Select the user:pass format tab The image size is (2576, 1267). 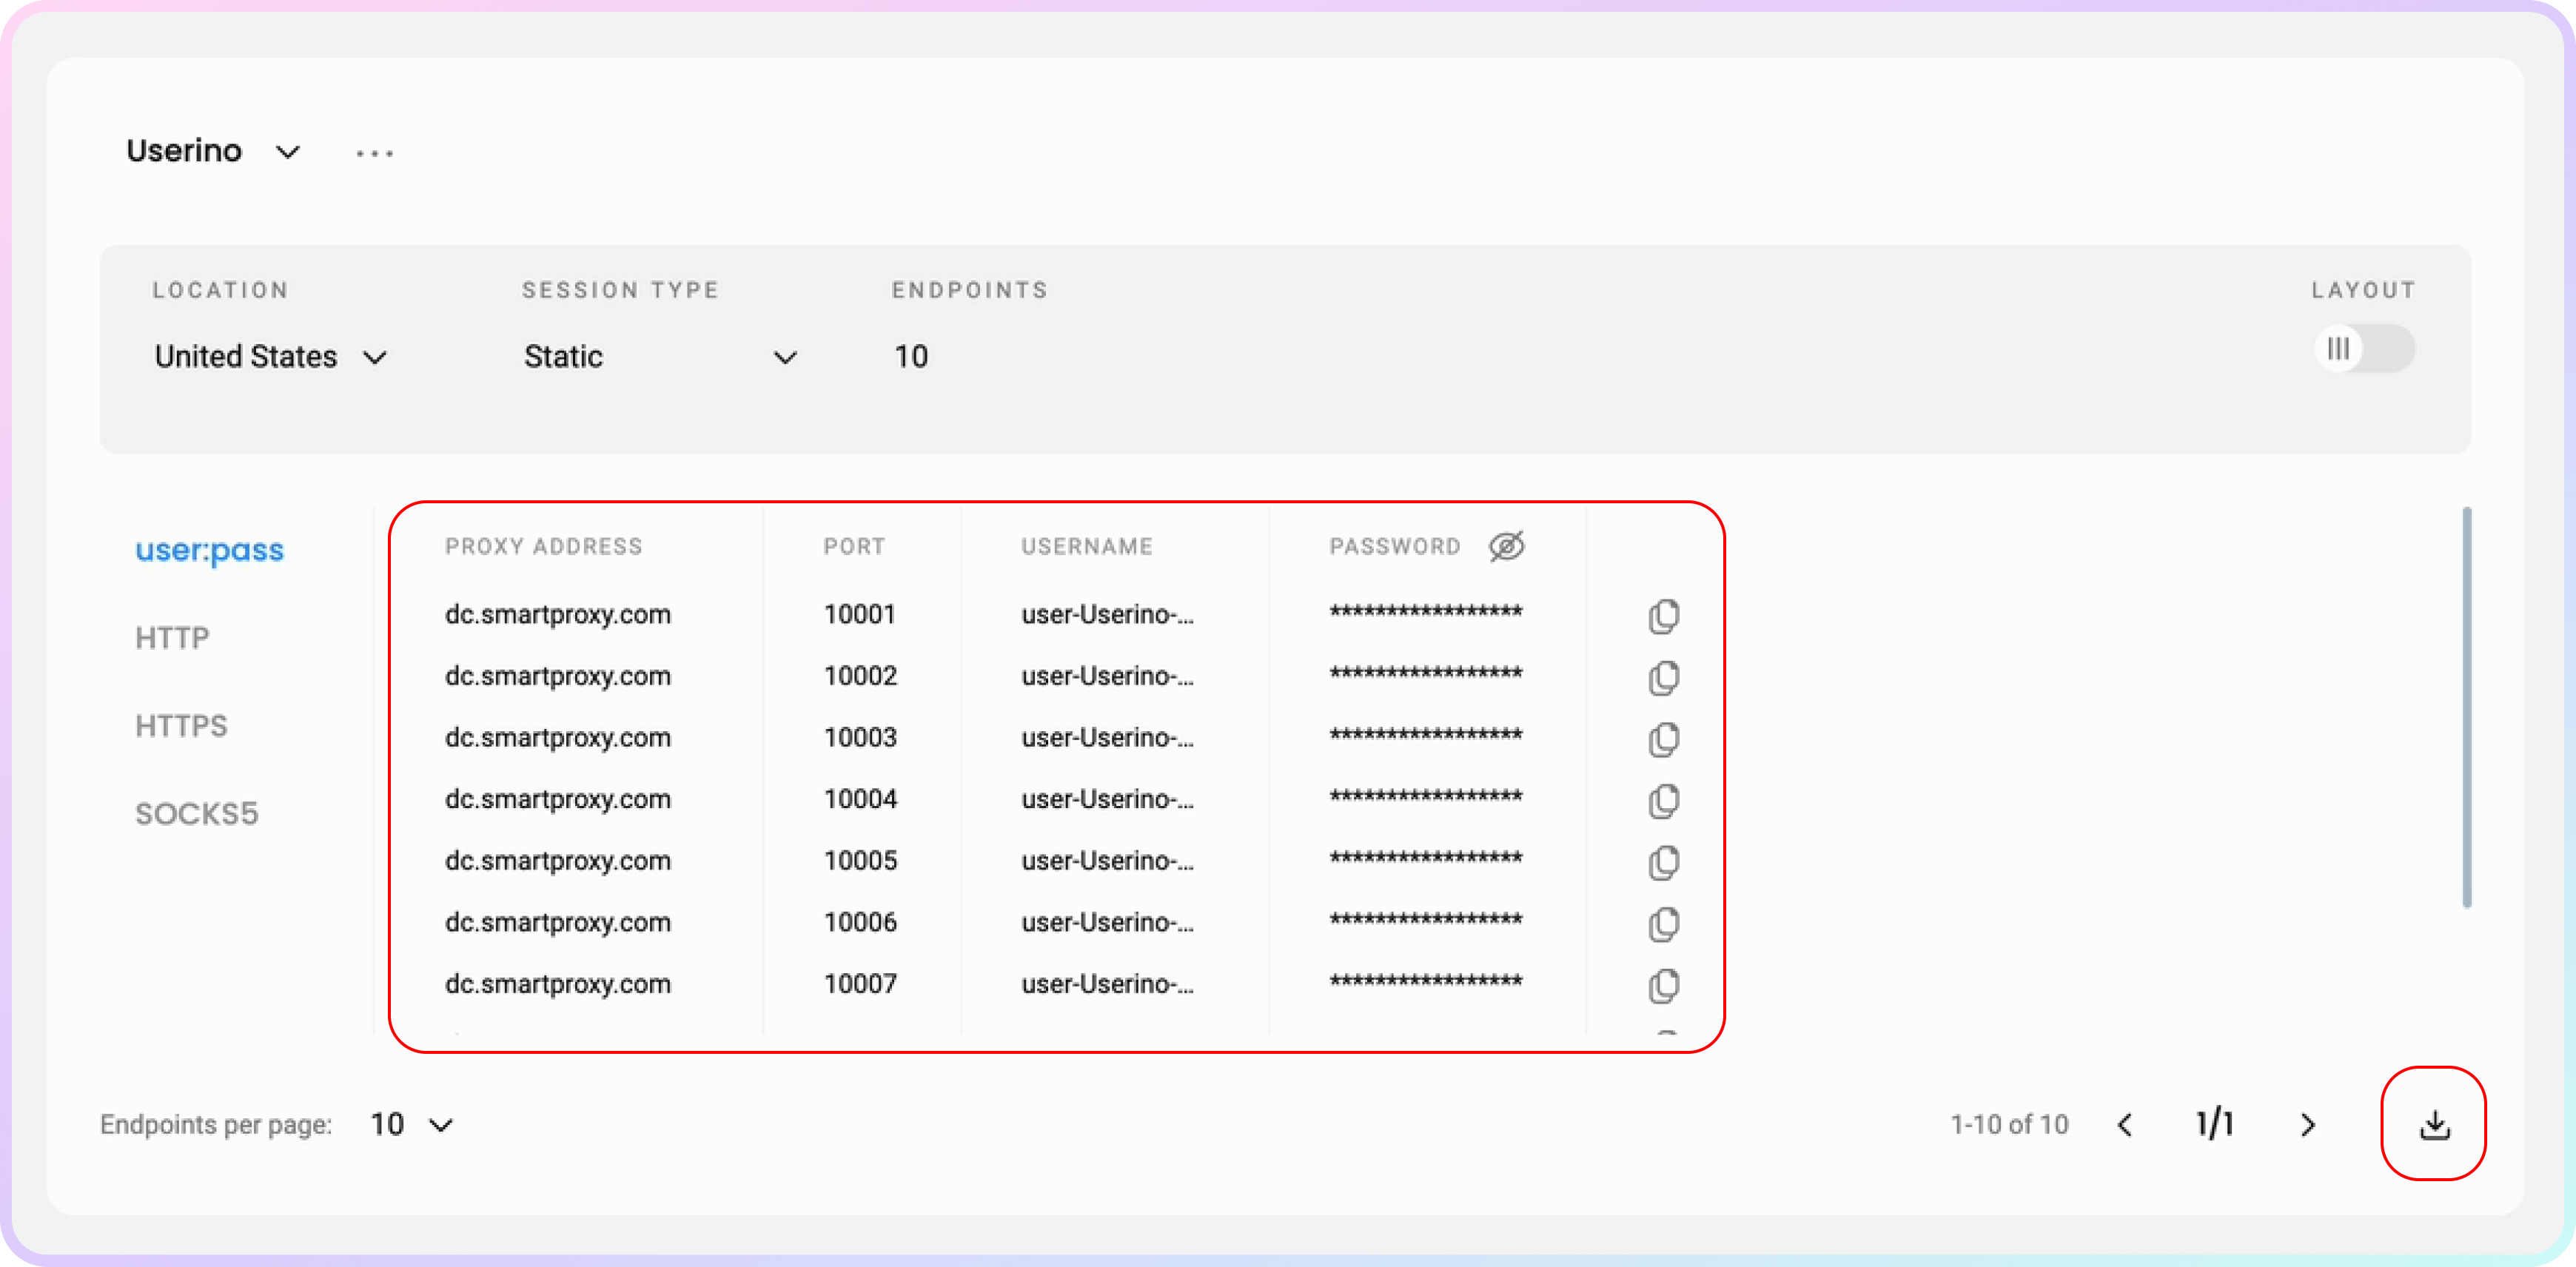210,550
